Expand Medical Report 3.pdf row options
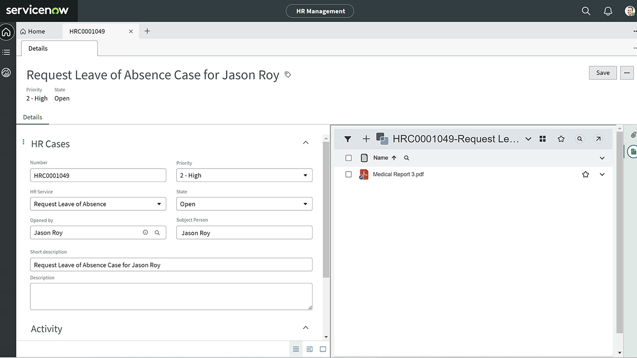Screen dimensions: 637x358 click(x=602, y=175)
